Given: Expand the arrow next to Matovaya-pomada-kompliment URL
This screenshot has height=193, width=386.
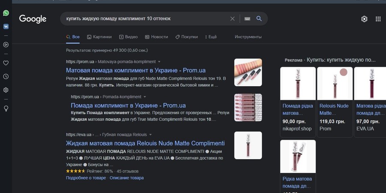Looking at the screenshot, I should coord(159,62).
